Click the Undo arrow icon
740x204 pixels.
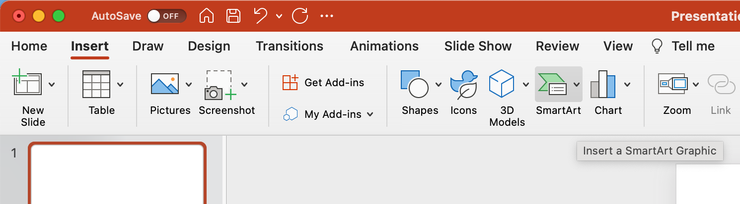261,16
